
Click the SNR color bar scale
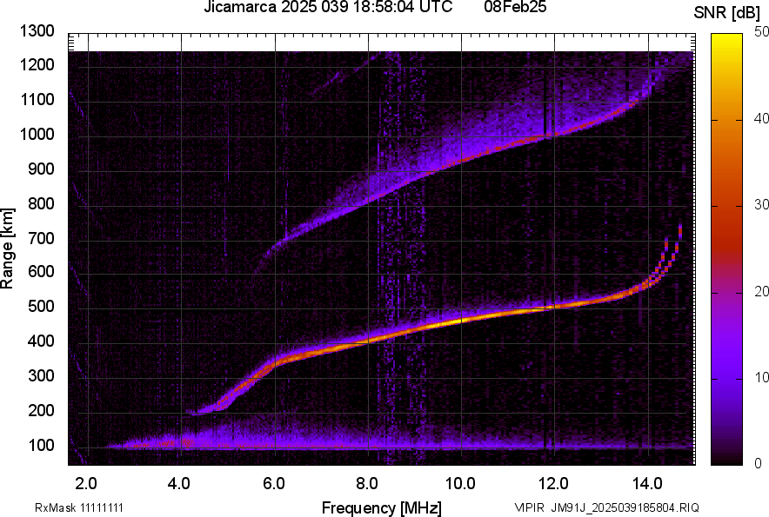(726, 249)
